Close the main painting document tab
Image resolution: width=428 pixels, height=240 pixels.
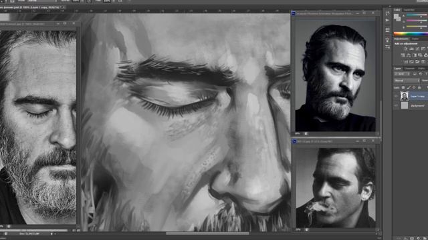(64, 7)
